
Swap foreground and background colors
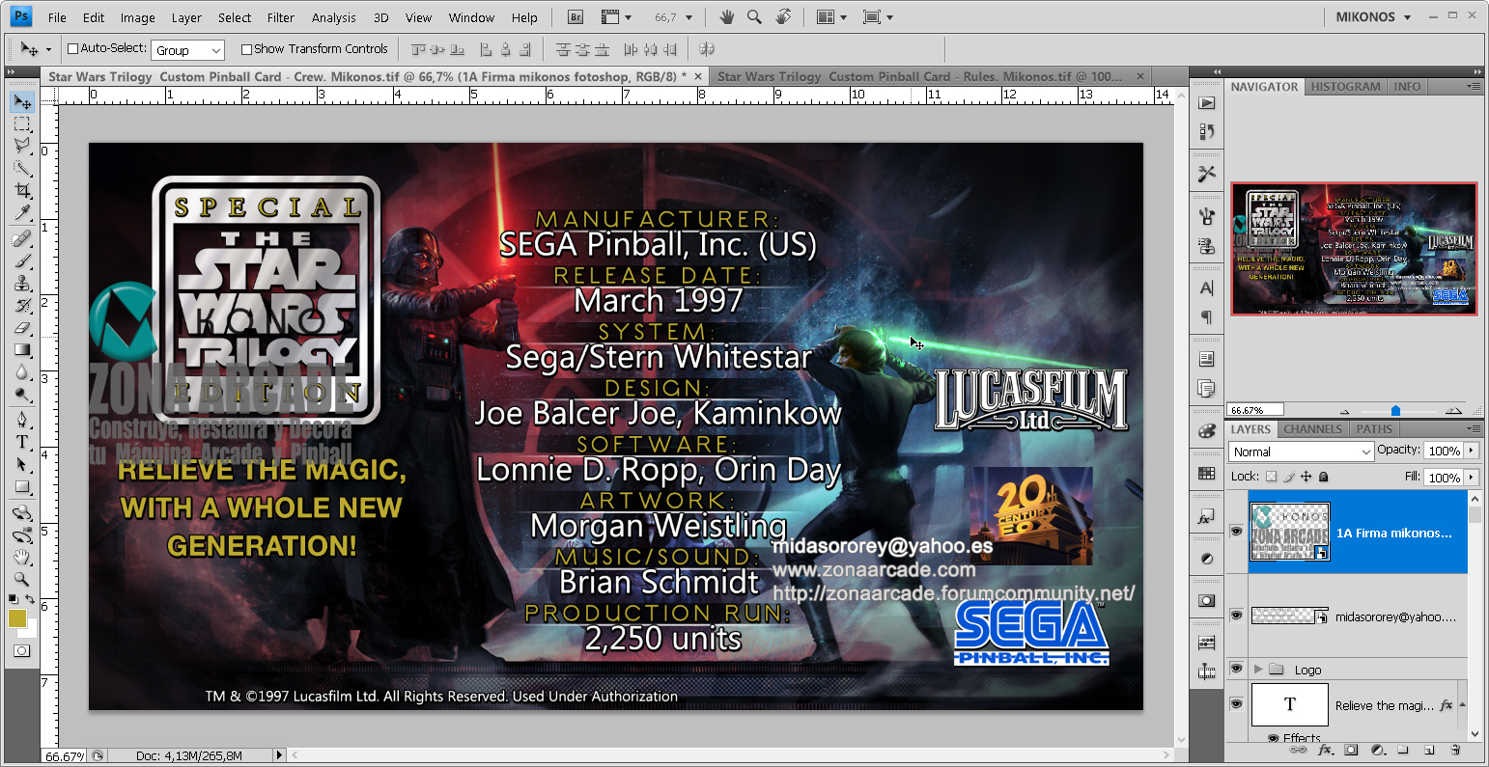pos(31,600)
